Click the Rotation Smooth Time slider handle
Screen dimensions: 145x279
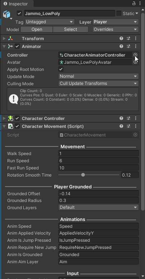pos(83,175)
